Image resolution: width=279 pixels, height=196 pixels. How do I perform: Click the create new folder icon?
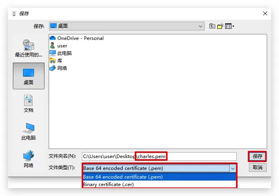(x=220, y=26)
